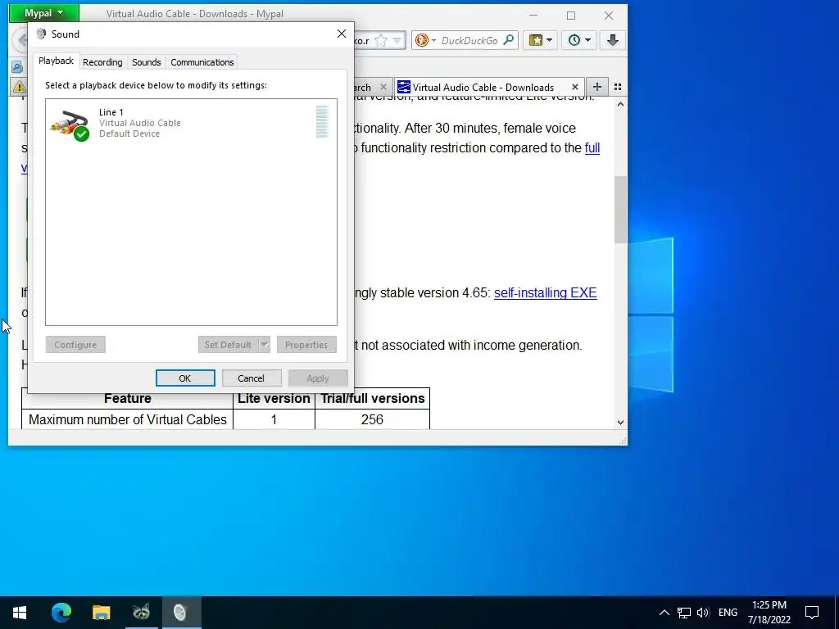Open a new tab with the plus button
The height and width of the screenshot is (629, 839).
[597, 87]
